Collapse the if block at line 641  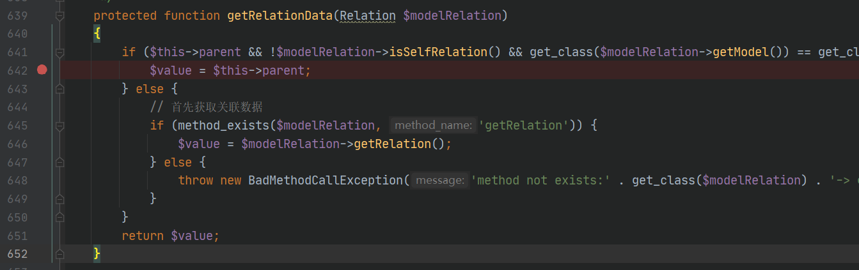click(x=59, y=52)
